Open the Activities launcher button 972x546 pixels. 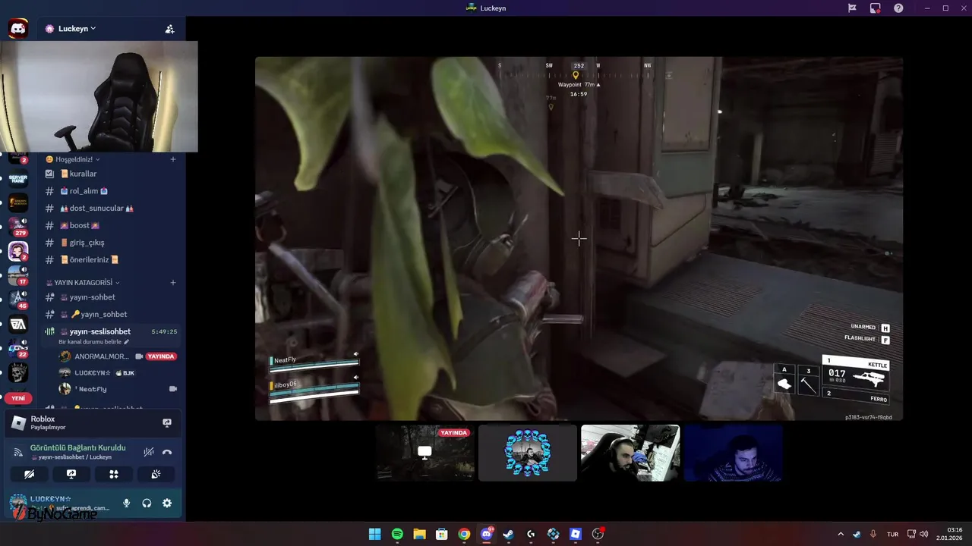coord(114,474)
